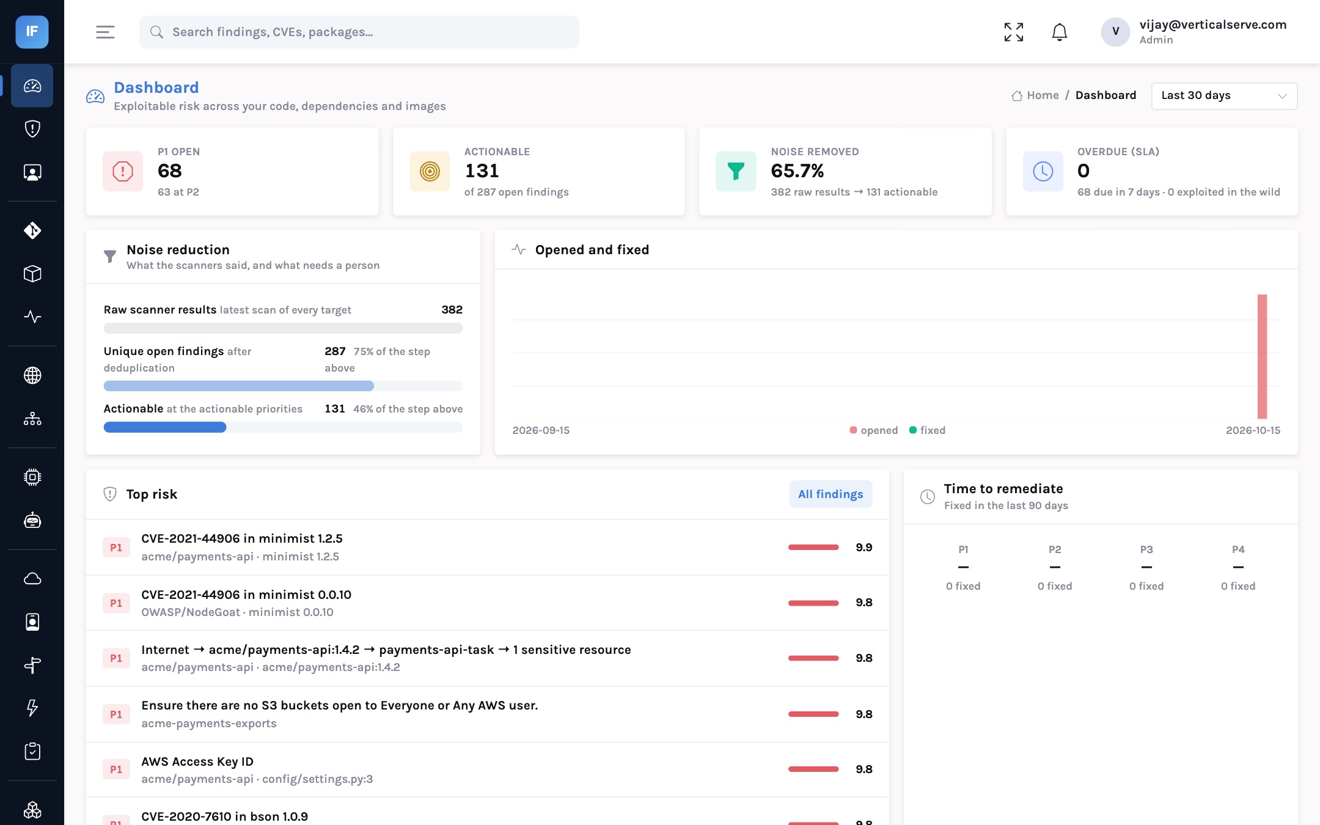Click the opened bar in the chart

tap(1262, 356)
